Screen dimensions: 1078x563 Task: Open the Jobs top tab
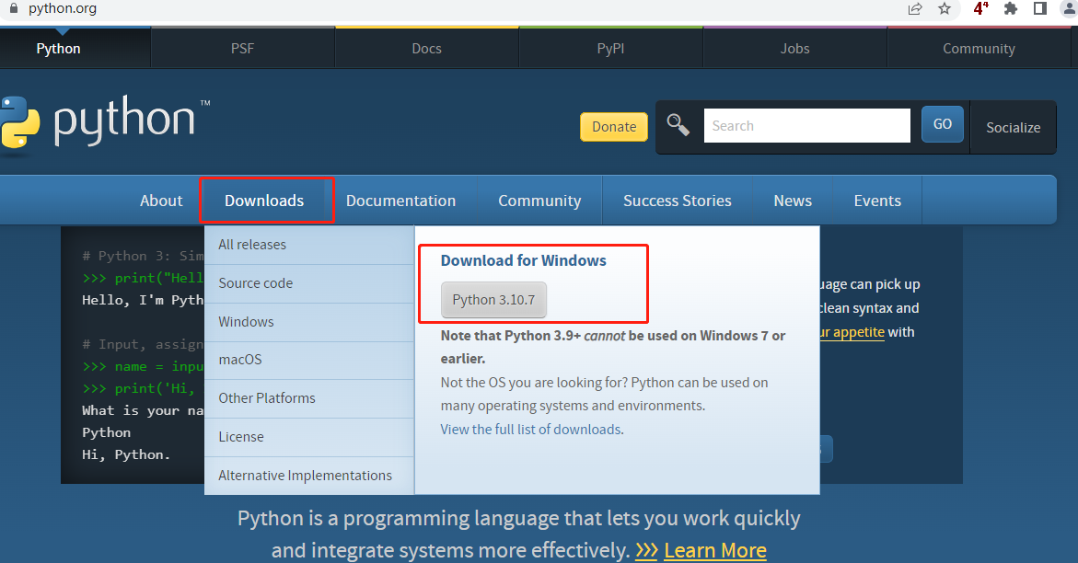point(794,48)
